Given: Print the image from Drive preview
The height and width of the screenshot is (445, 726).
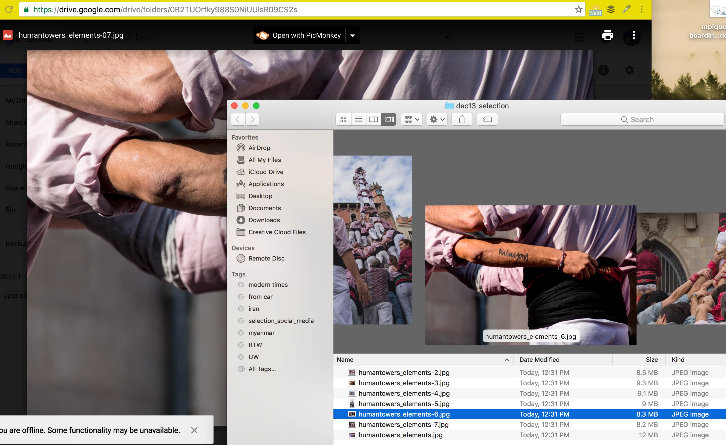Looking at the screenshot, I should (x=607, y=36).
